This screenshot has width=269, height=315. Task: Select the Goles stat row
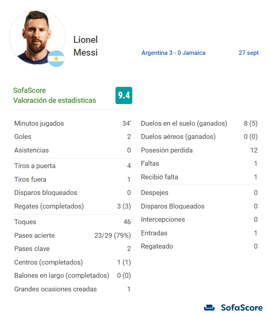tap(73, 136)
